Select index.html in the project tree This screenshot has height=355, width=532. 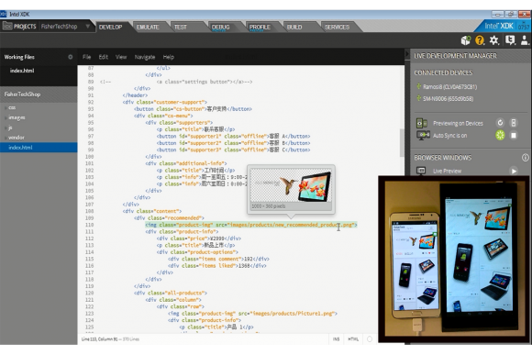(39, 148)
